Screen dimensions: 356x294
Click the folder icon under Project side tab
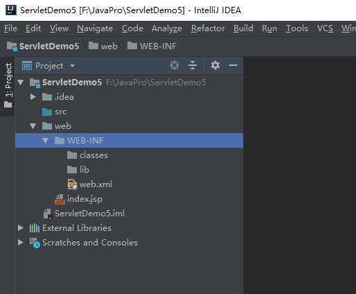8,105
